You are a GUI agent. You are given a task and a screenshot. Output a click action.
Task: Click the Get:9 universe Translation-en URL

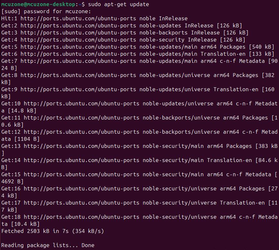click(x=78, y=89)
